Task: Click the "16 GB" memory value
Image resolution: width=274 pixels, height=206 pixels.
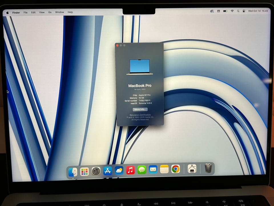Action: tap(141, 98)
